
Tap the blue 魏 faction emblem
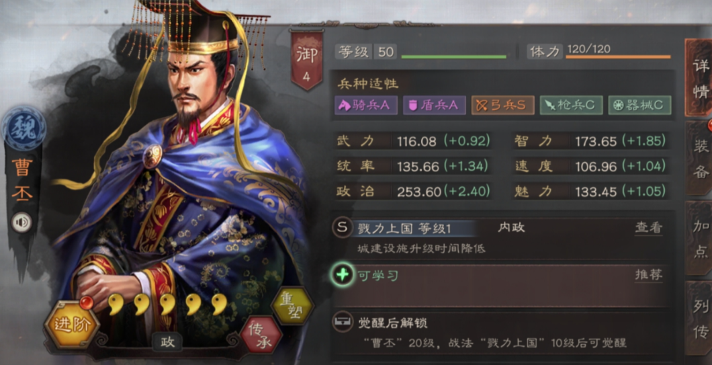click(24, 128)
